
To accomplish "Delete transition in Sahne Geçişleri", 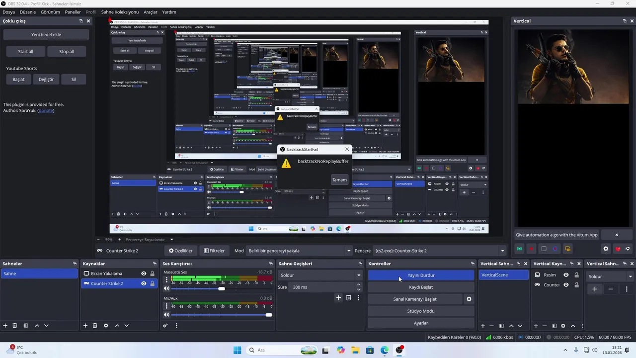I will [x=348, y=298].
